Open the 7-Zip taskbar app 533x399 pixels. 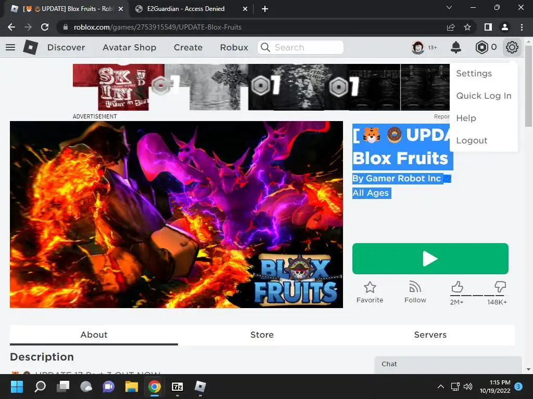coord(177,387)
